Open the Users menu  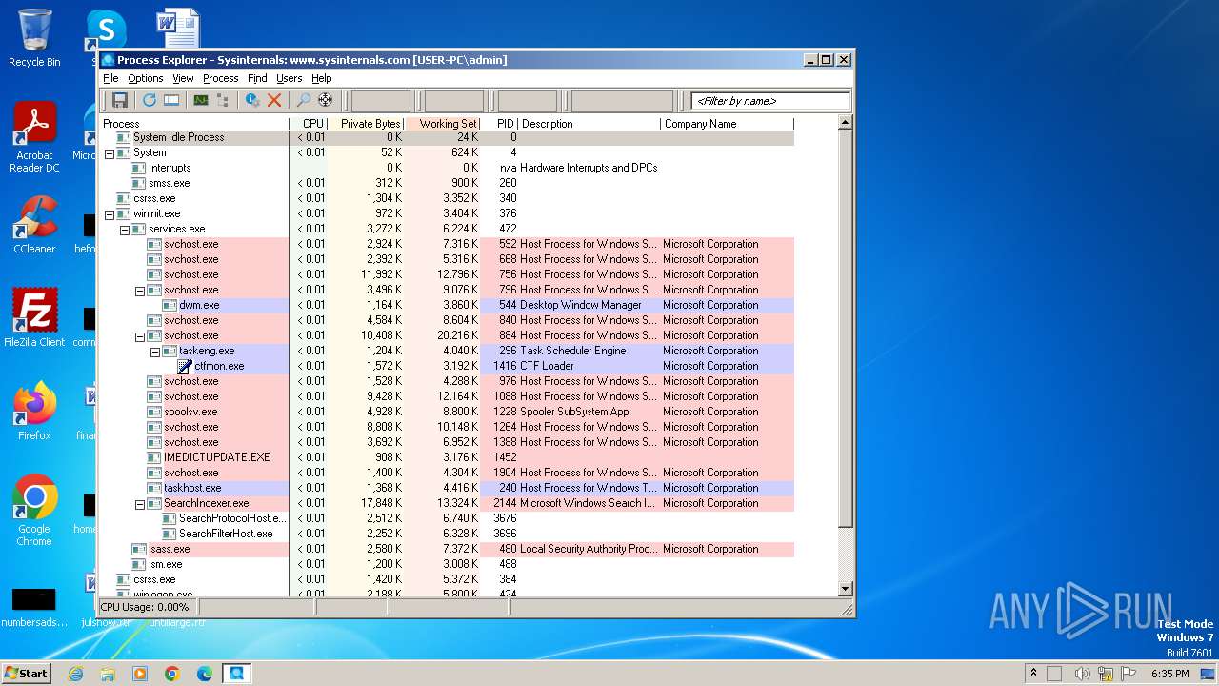[x=290, y=78]
